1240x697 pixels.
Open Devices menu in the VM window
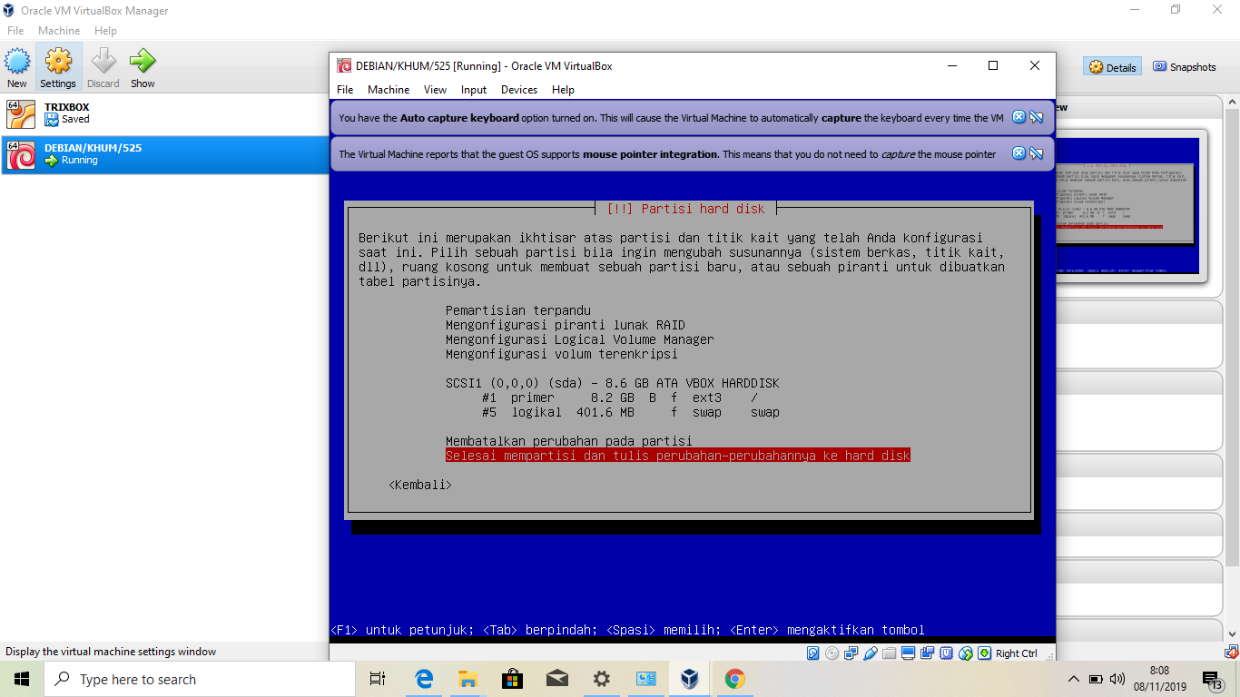519,90
